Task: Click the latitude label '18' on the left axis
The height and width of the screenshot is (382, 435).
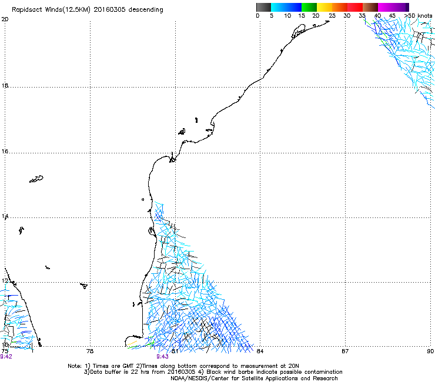Action: pyautogui.click(x=5, y=85)
